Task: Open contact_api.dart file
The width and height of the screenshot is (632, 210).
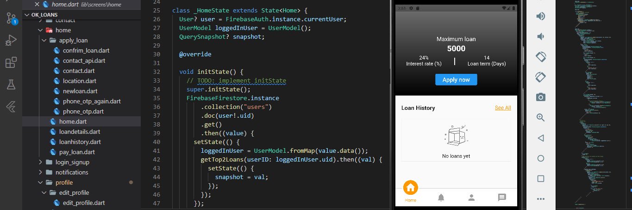Action: point(84,60)
